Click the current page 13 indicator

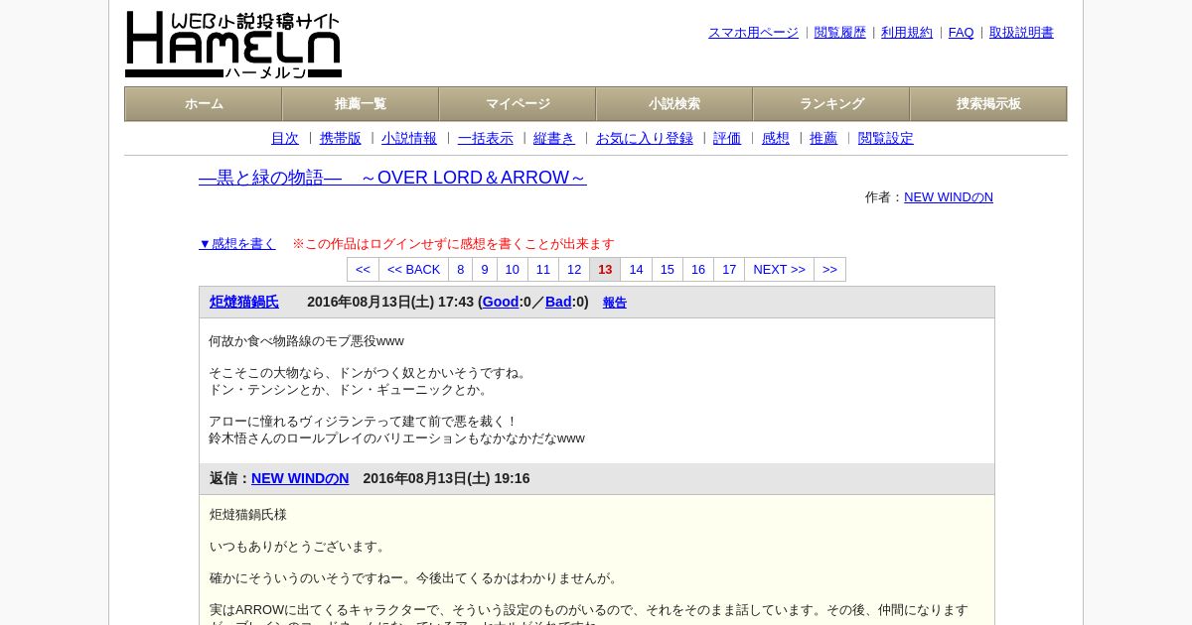point(605,270)
